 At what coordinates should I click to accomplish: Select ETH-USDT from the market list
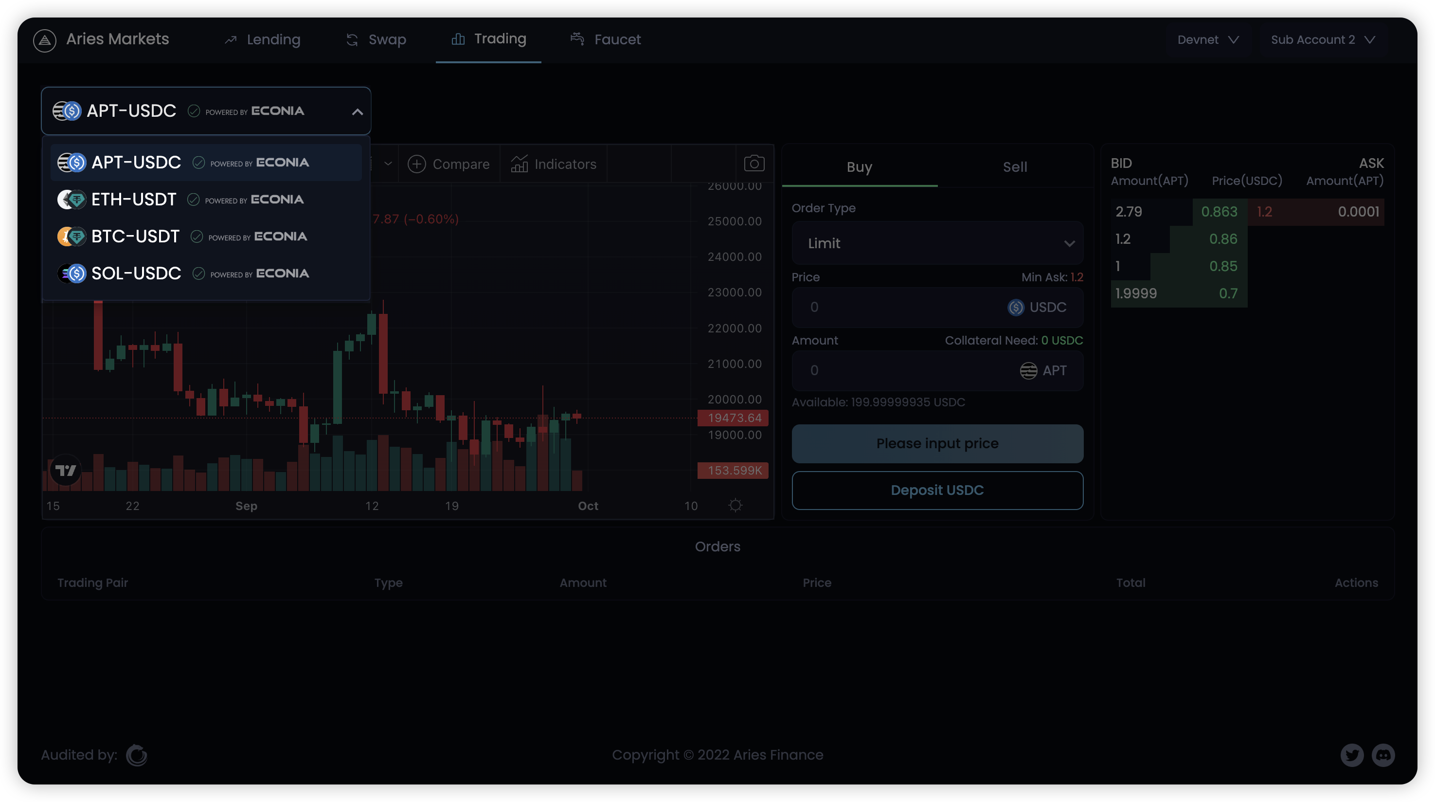206,200
